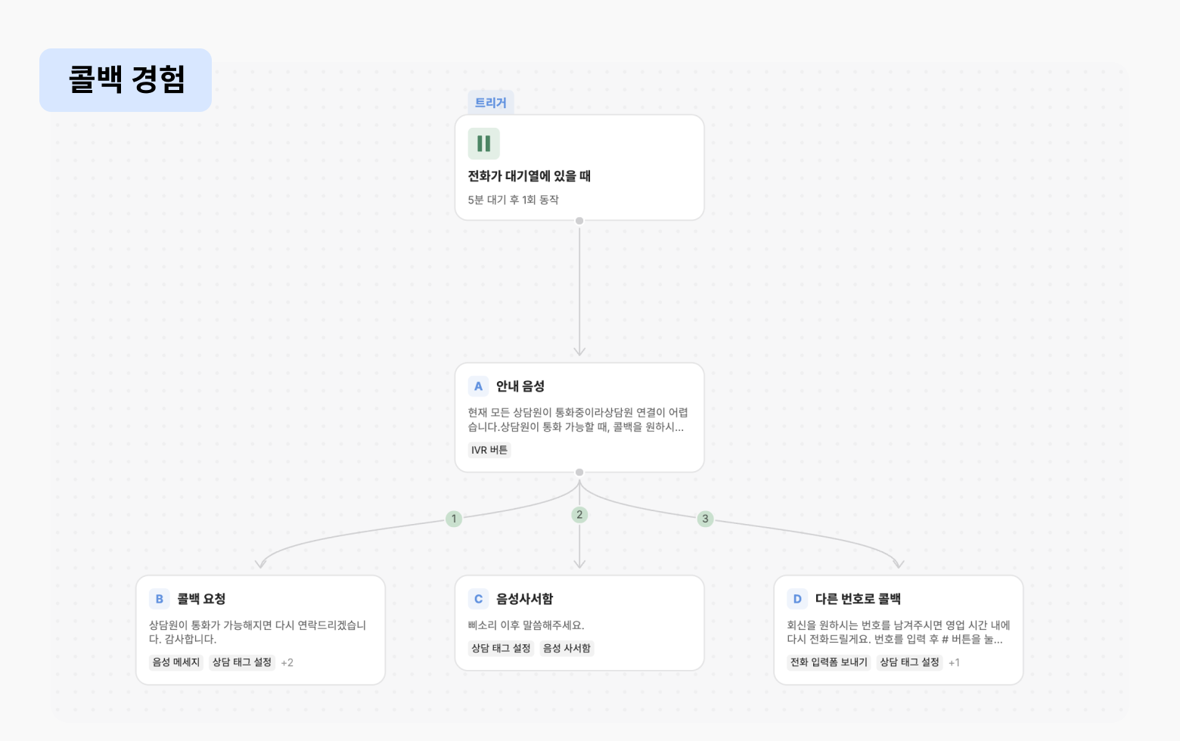This screenshot has height=741, width=1180.
Task: Select branch number 2 circle
Action: tap(579, 515)
